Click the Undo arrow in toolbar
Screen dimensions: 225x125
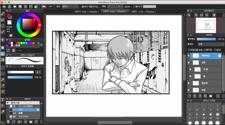click(x=44, y=6)
